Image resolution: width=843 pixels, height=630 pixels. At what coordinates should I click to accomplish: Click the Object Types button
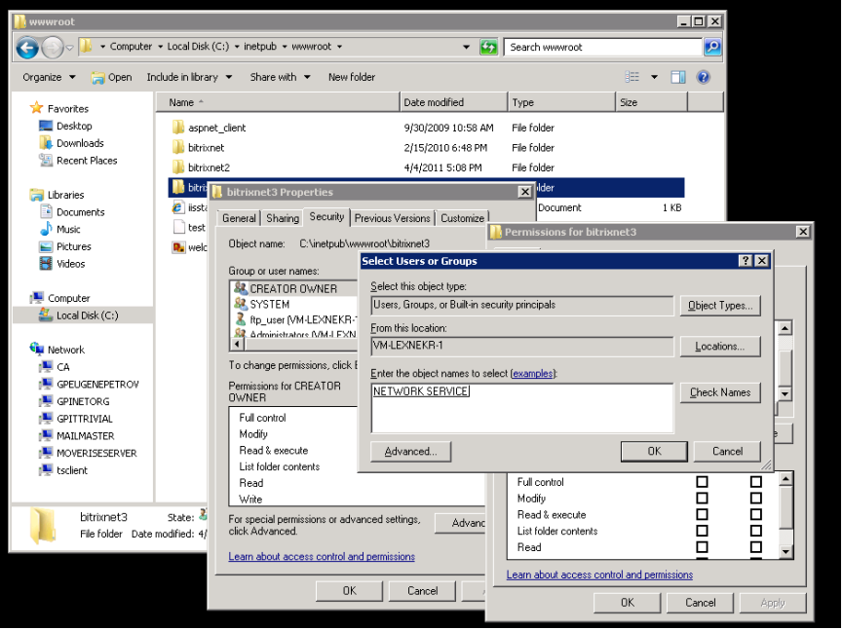pyautogui.click(x=720, y=306)
